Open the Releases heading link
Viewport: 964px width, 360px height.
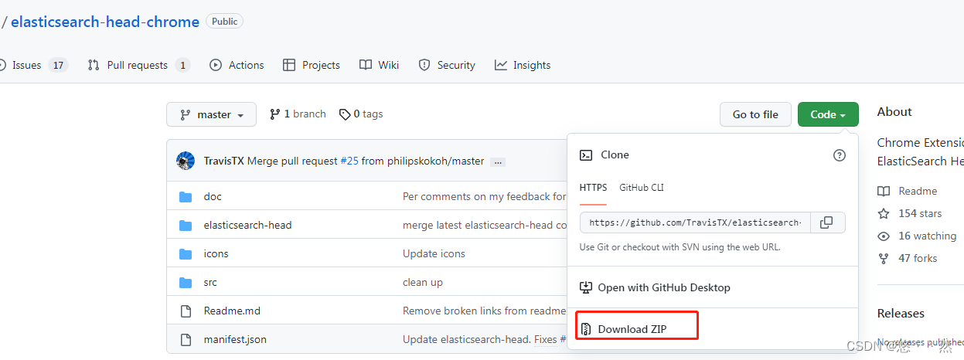(x=901, y=313)
